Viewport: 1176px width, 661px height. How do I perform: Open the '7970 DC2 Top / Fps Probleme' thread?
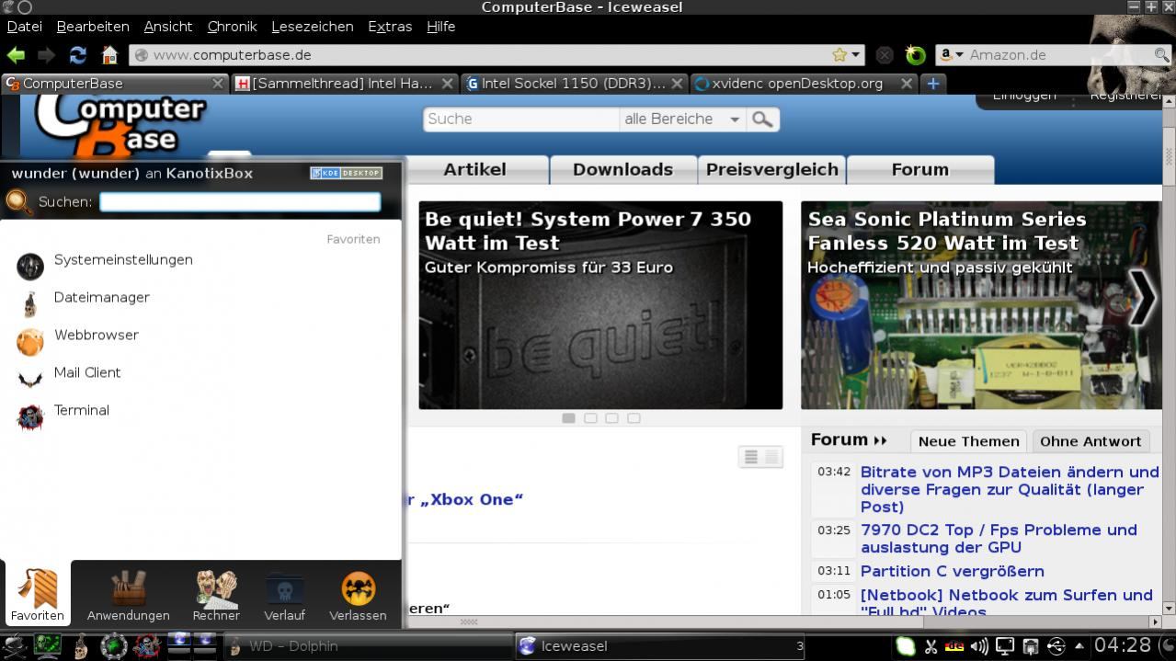pos(999,540)
